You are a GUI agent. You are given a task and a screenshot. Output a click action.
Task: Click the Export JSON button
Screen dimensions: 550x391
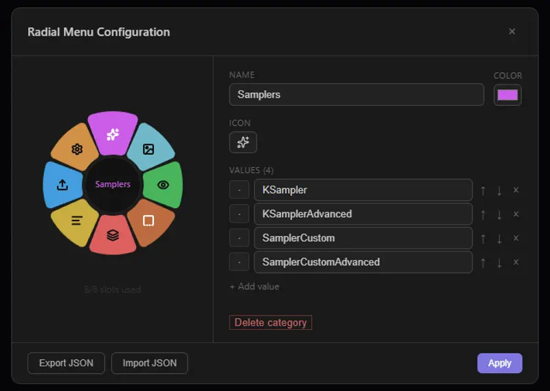tap(66, 363)
